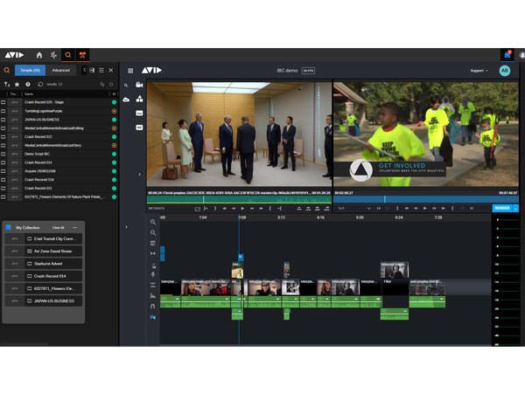
Task: Click the notifications icon at top right
Action: (x=507, y=54)
